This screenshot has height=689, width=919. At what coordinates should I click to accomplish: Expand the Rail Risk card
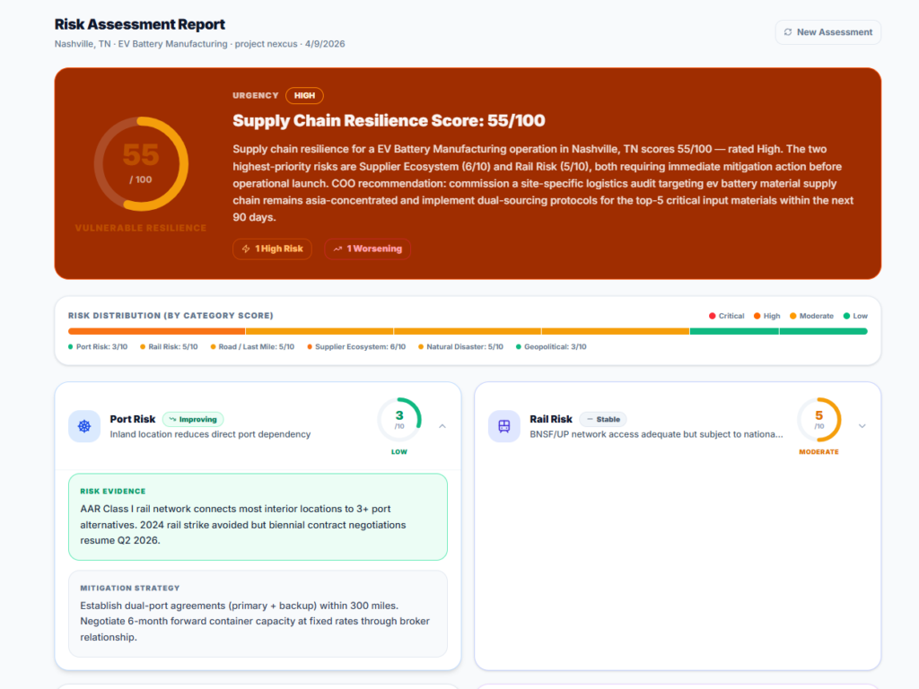pyautogui.click(x=862, y=426)
